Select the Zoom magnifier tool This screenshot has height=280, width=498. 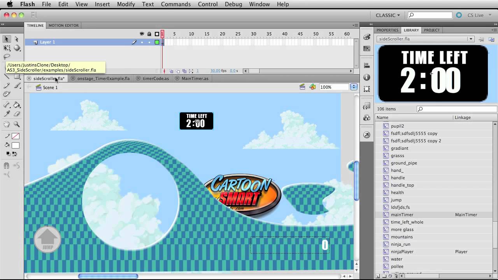pos(17,124)
